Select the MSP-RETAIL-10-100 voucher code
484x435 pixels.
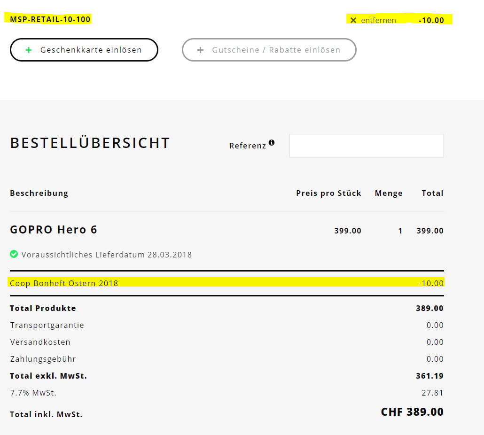(50, 19)
